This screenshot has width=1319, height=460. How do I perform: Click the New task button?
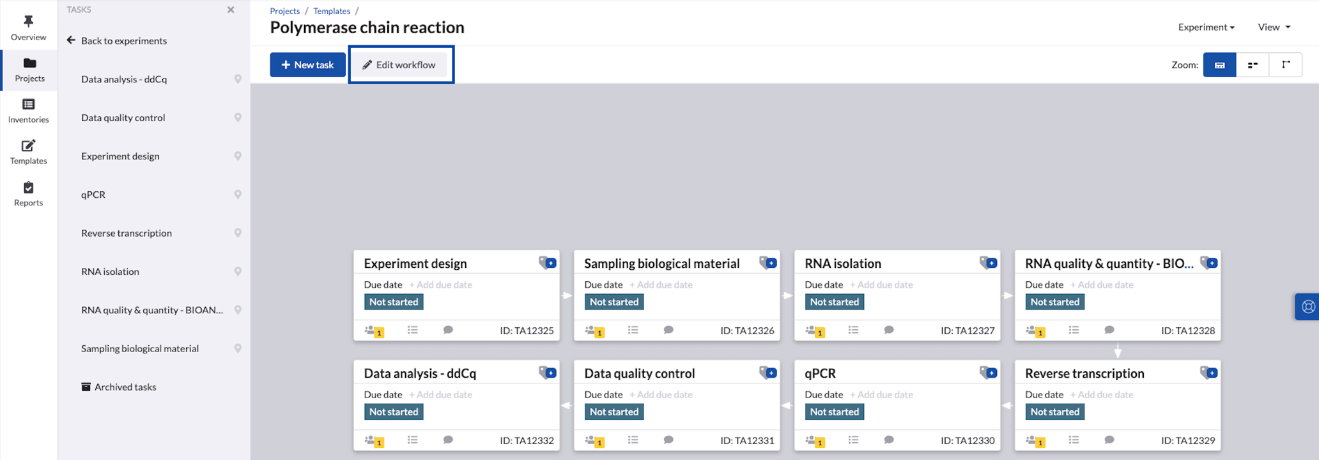click(x=307, y=65)
